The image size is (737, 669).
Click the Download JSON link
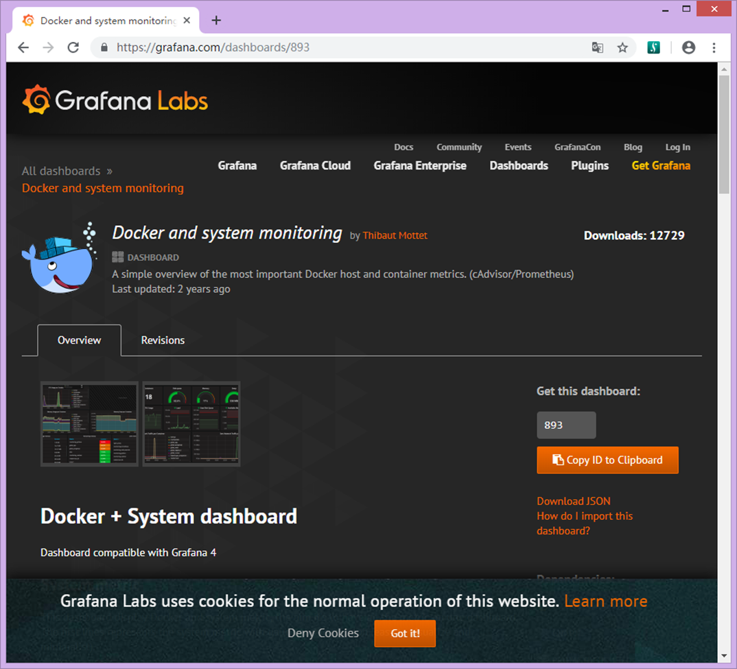(x=574, y=501)
